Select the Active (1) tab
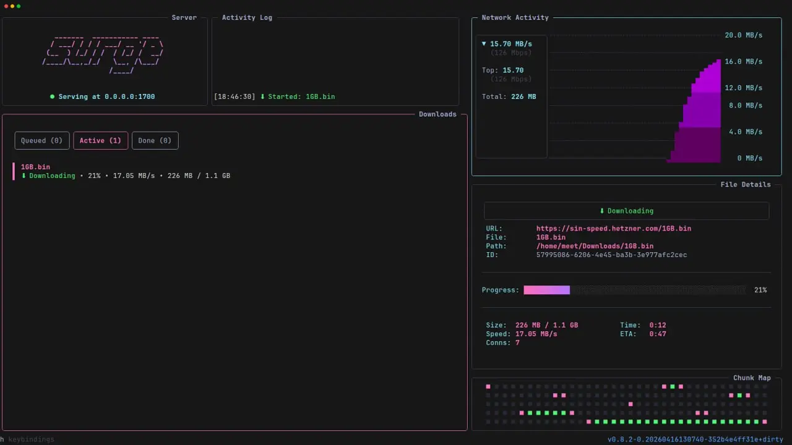The image size is (792, 445). [100, 140]
